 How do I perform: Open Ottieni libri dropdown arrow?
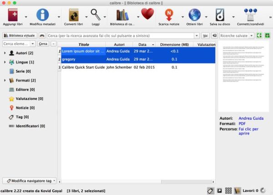click(206, 17)
